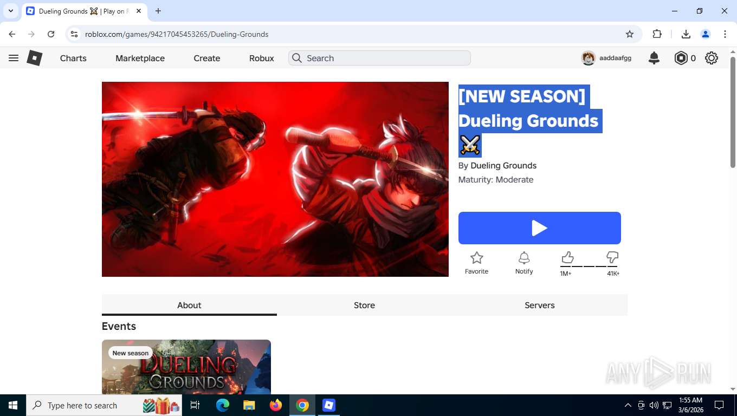This screenshot has width=737, height=416.
Task: Switch to the About tab
Action: (x=189, y=305)
